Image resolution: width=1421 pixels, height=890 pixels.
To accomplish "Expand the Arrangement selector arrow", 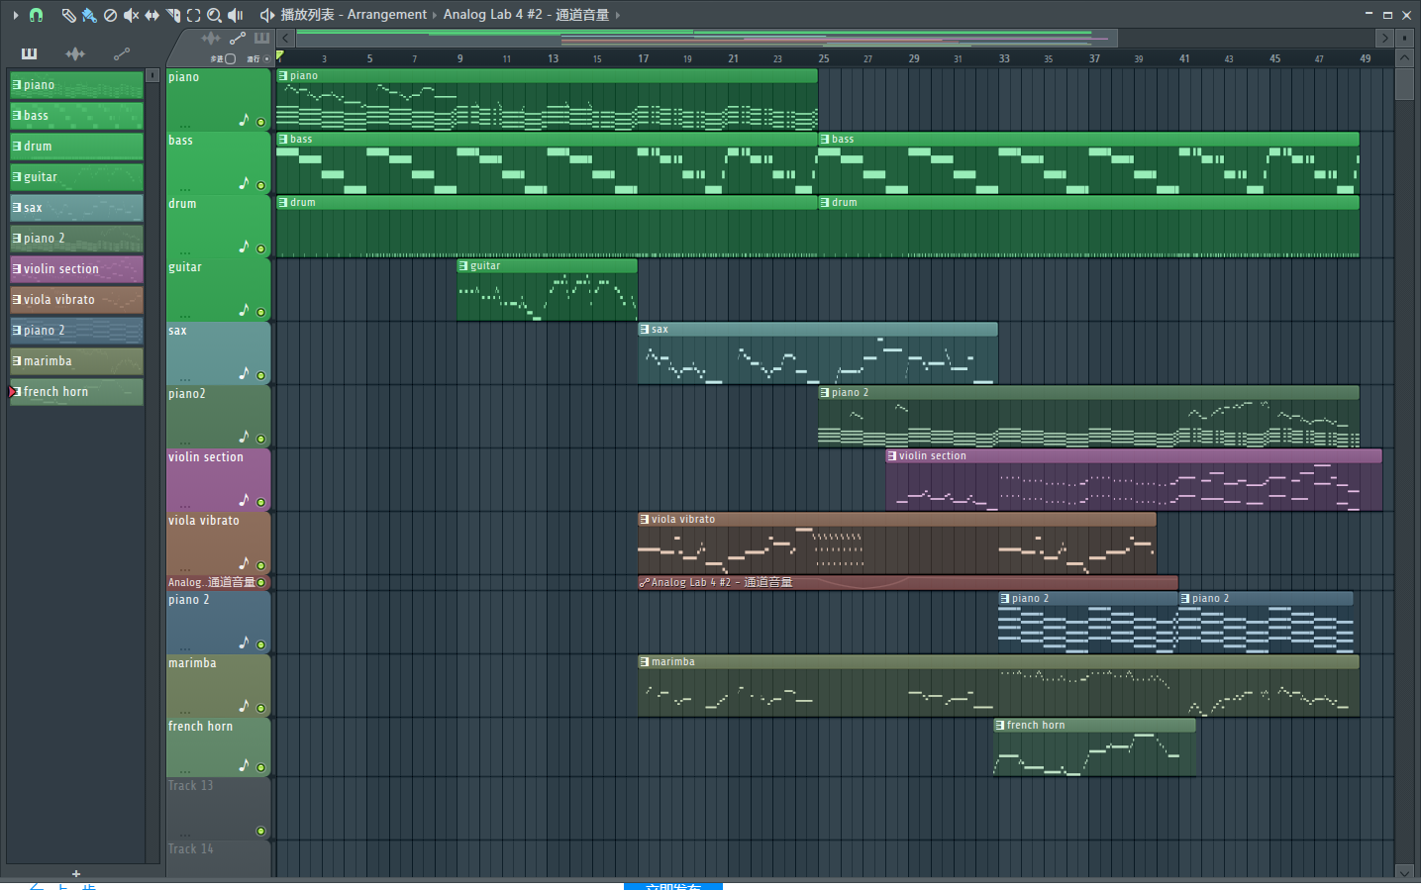I will (x=434, y=15).
